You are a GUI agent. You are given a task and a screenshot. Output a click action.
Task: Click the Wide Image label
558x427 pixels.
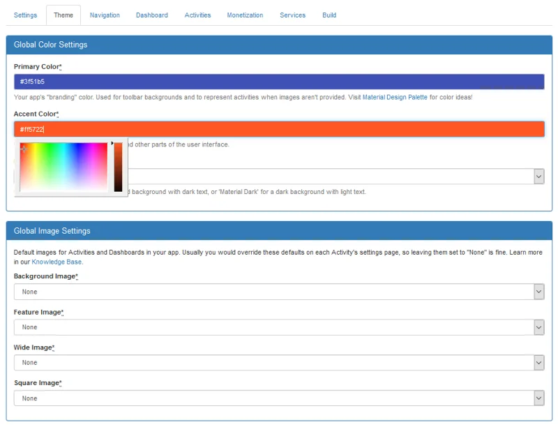pos(34,347)
